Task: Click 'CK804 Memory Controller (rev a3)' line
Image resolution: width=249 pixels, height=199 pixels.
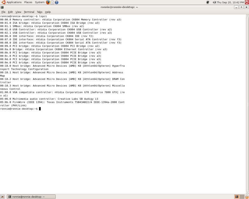Action: point(61,20)
